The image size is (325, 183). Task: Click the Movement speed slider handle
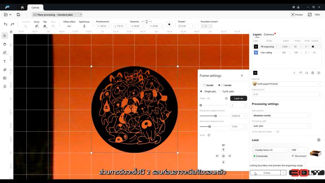tap(216, 116)
